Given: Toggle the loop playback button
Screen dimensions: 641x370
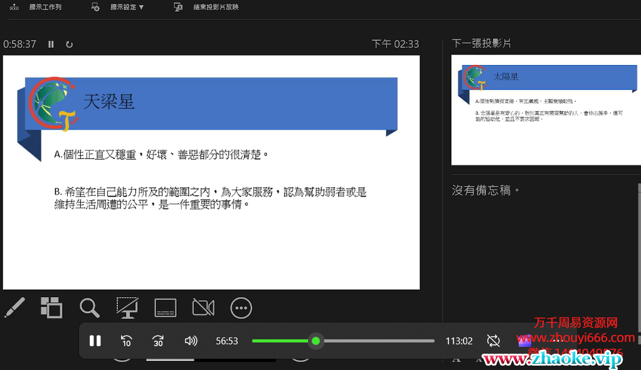Looking at the screenshot, I should click(494, 341).
